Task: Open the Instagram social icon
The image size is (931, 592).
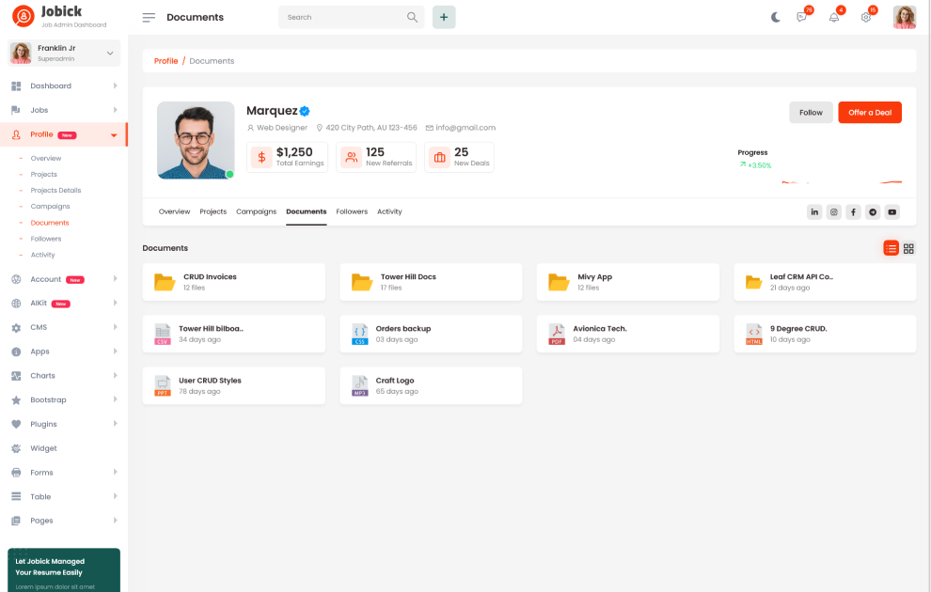Action: pyautogui.click(x=834, y=212)
